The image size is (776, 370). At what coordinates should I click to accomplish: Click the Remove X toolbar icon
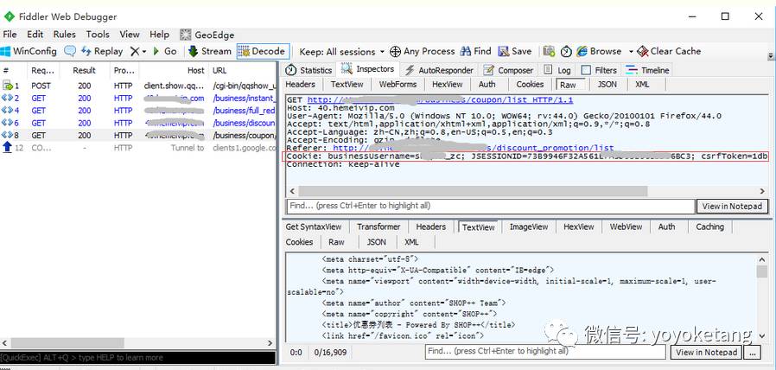[135, 51]
